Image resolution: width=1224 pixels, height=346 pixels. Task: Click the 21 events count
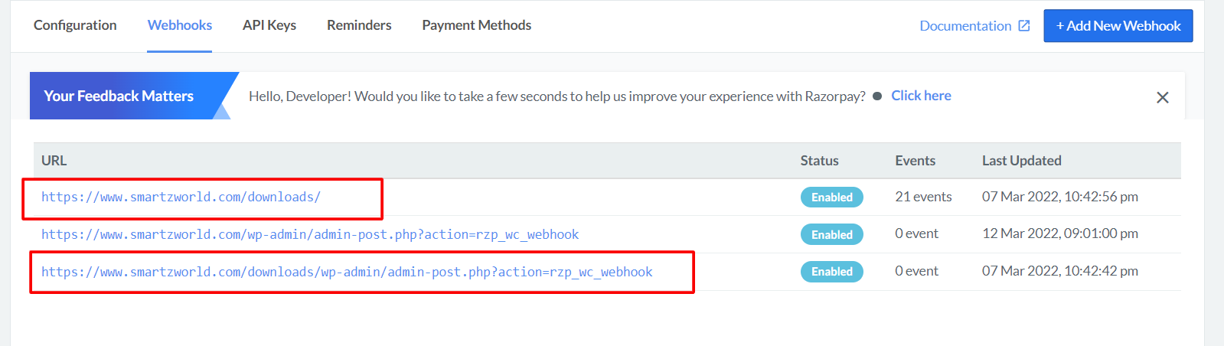tap(923, 197)
